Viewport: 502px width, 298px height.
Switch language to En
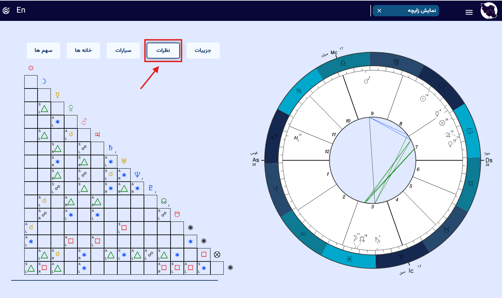(x=21, y=10)
